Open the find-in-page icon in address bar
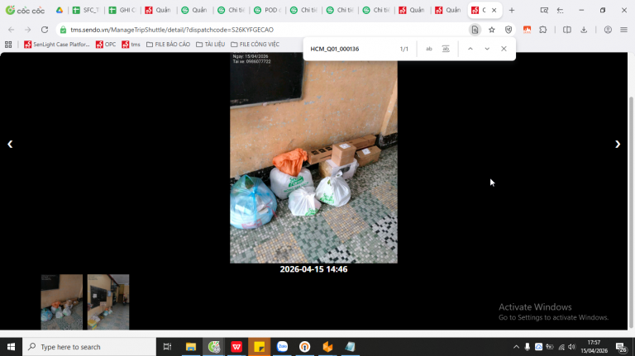The width and height of the screenshot is (635, 356). [475, 30]
